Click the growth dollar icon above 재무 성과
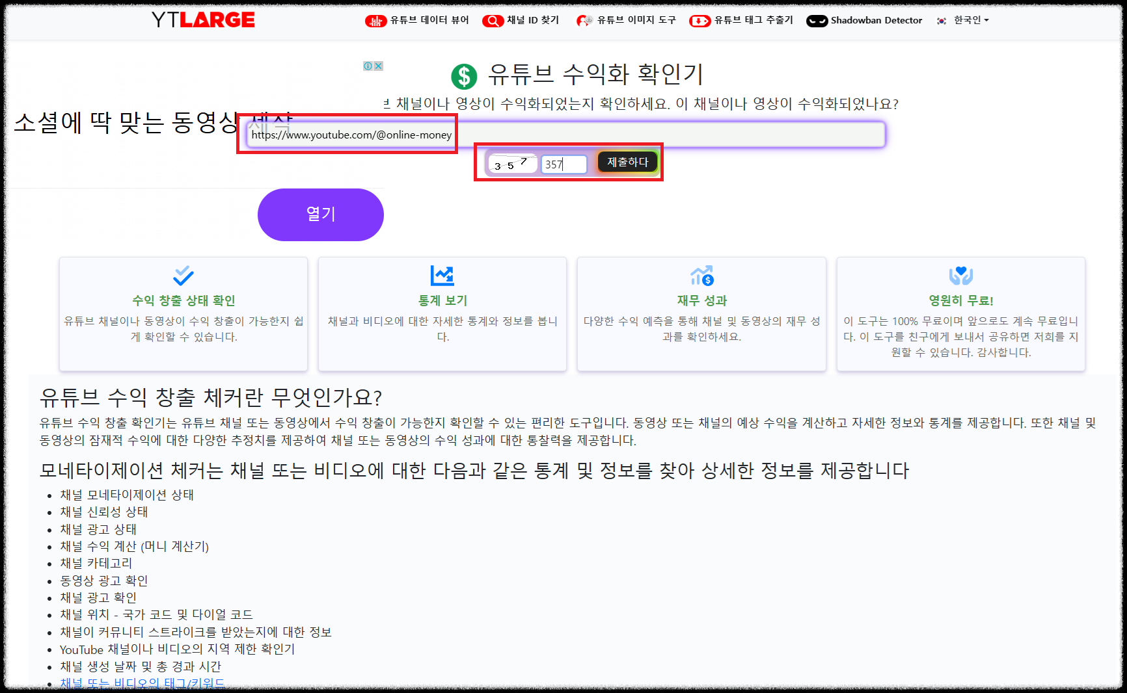The image size is (1127, 693). [702, 276]
